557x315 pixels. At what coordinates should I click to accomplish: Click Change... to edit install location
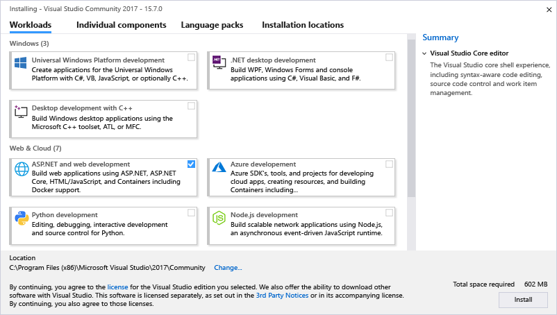(228, 268)
